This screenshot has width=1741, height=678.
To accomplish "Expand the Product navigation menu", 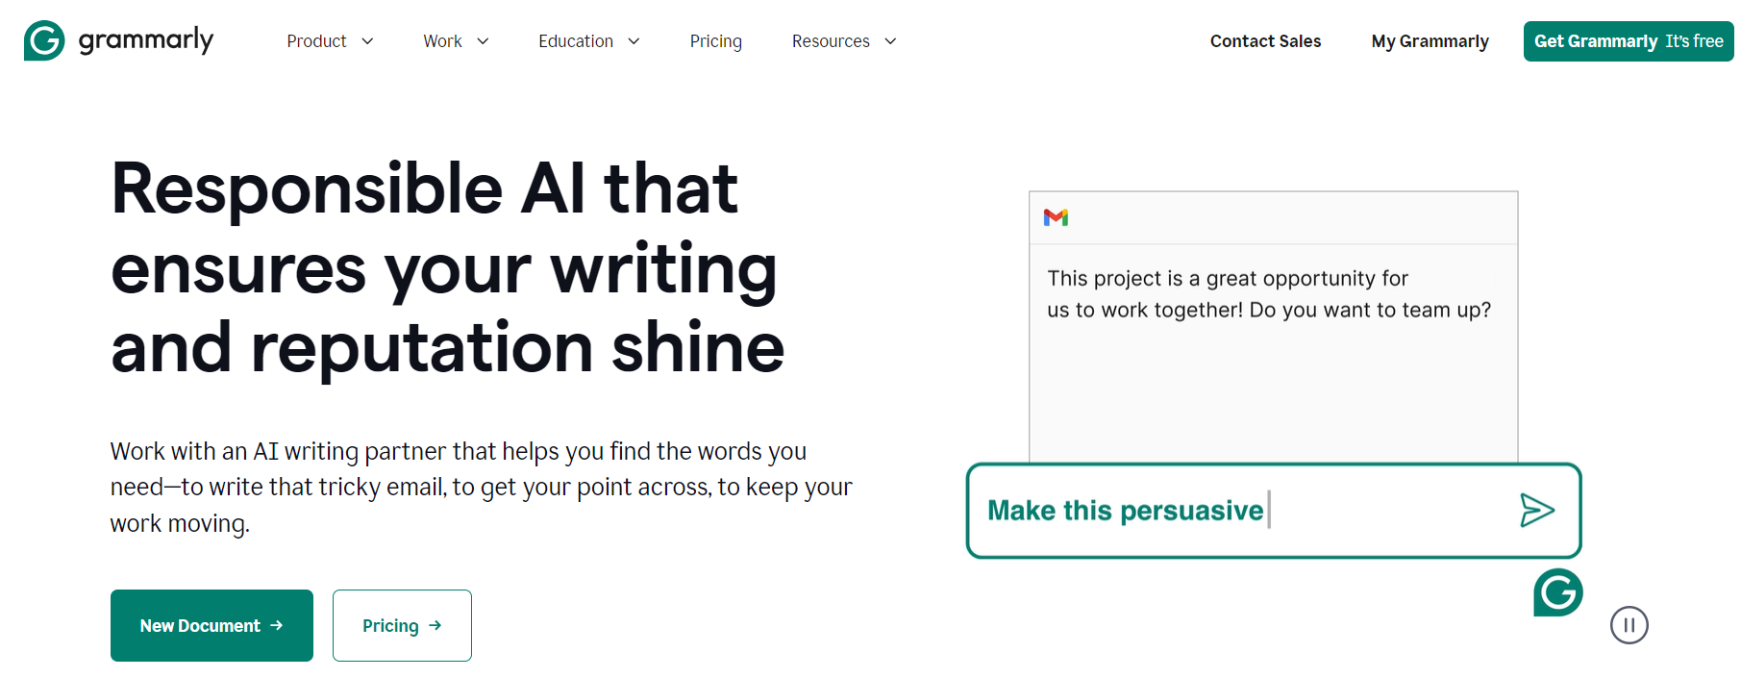I will [317, 41].
